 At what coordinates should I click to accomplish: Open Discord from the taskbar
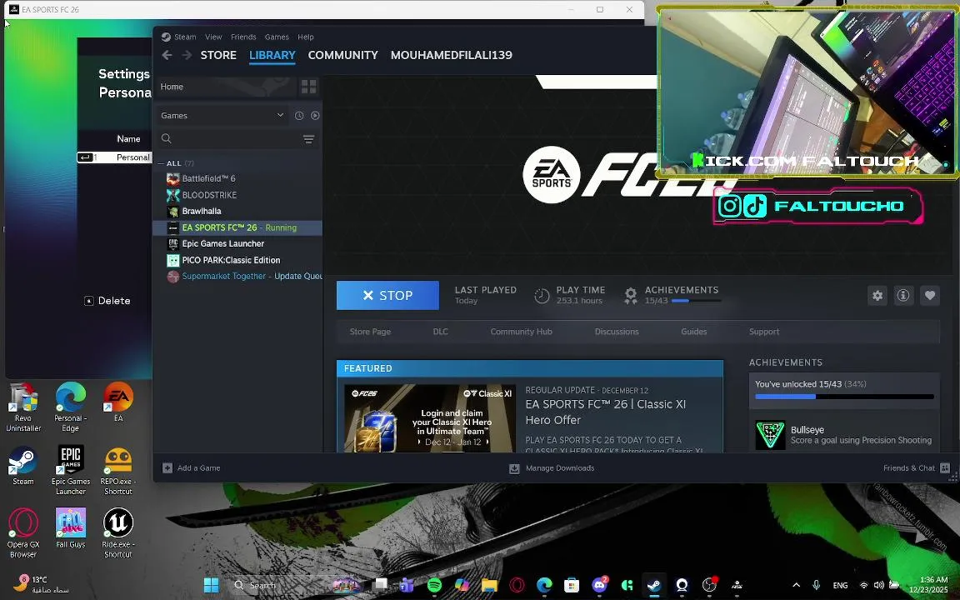pos(599,585)
